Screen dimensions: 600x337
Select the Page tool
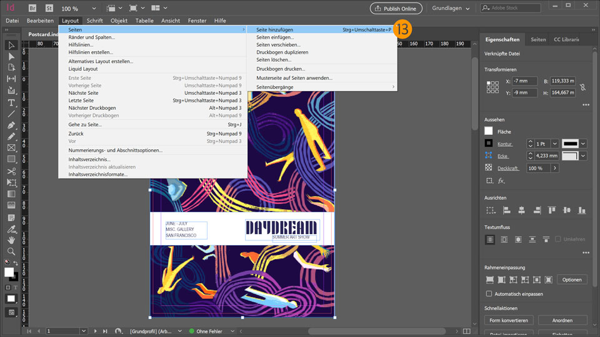[11, 67]
